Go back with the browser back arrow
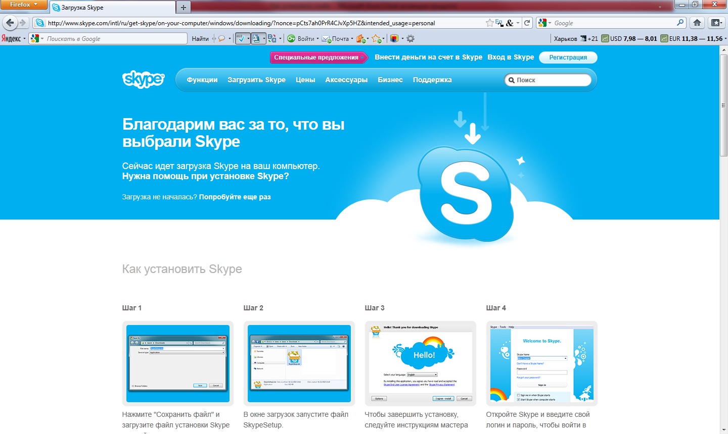728x434 pixels. tap(10, 23)
